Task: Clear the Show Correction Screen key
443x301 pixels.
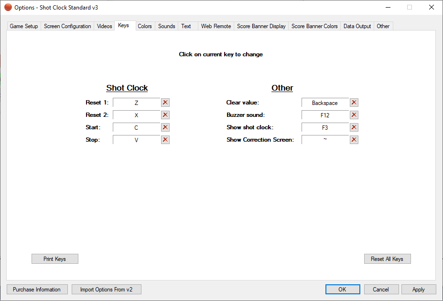Action: click(x=354, y=140)
